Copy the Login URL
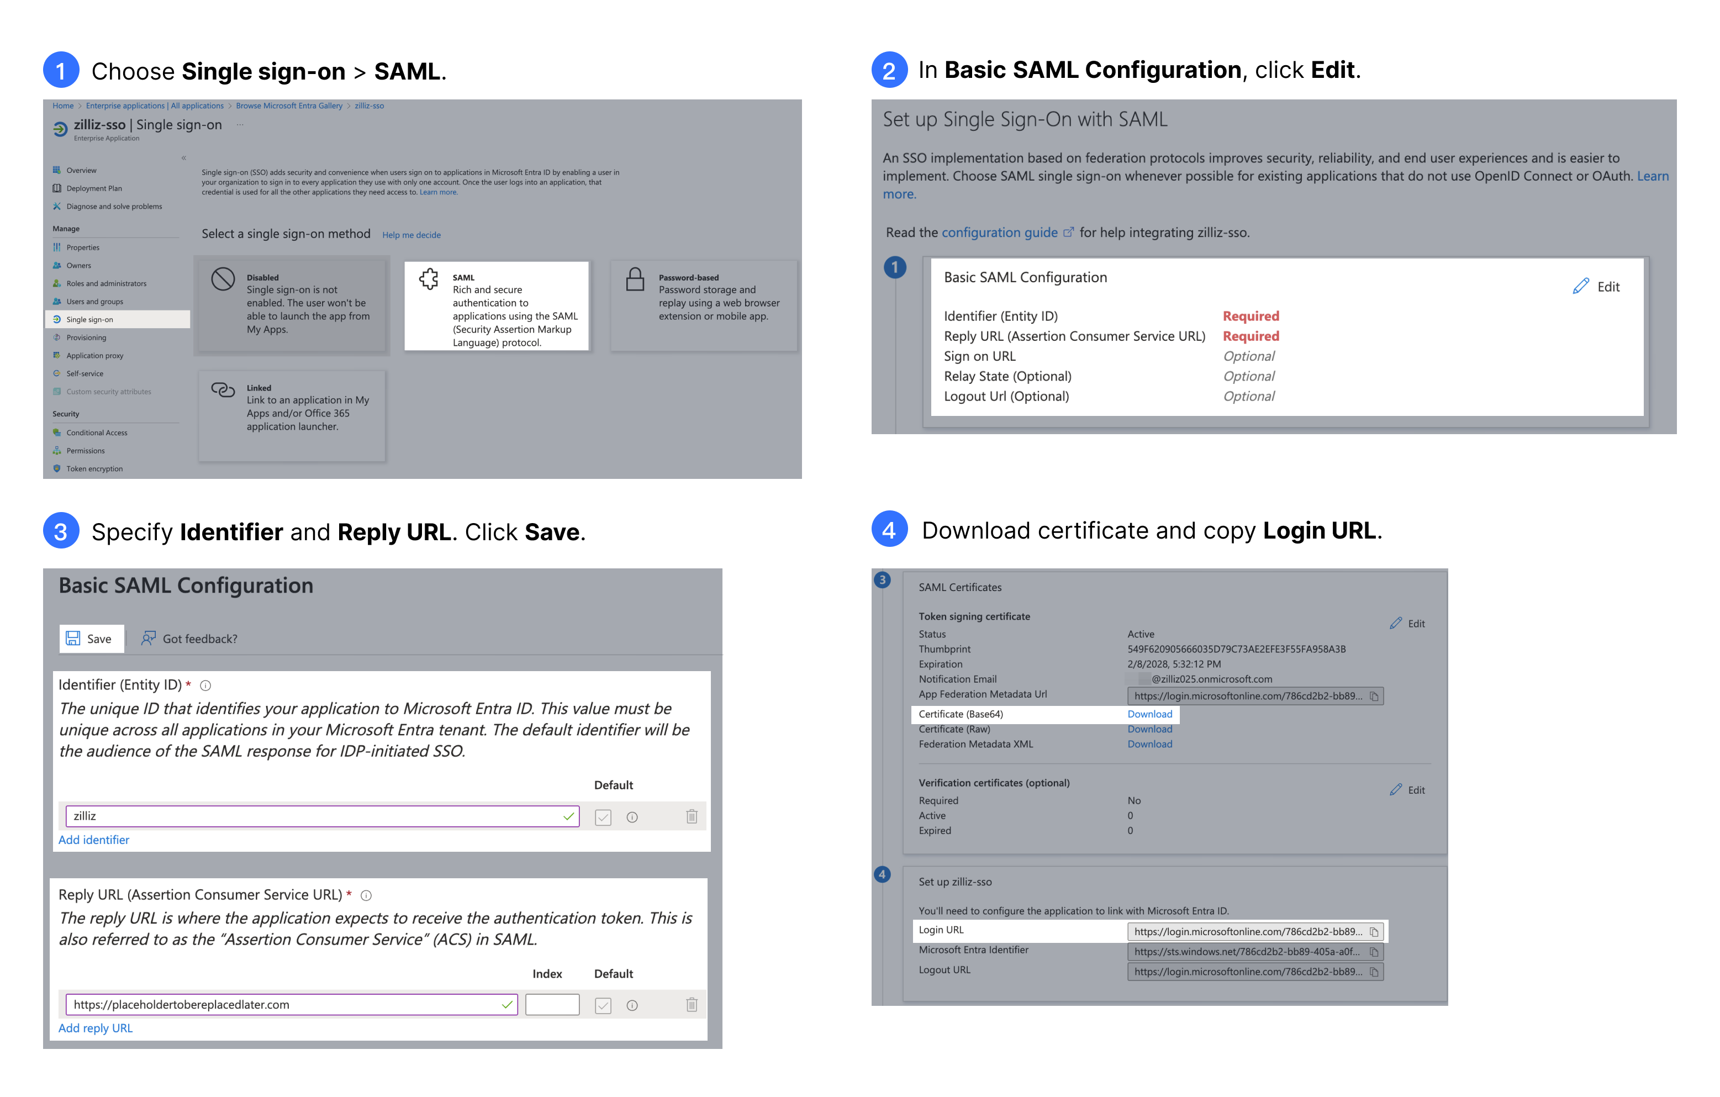The height and width of the screenshot is (1097, 1720). pyautogui.click(x=1374, y=932)
